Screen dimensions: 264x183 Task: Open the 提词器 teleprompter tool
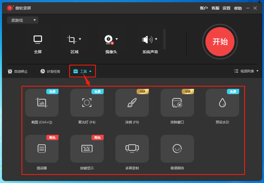click(42, 149)
